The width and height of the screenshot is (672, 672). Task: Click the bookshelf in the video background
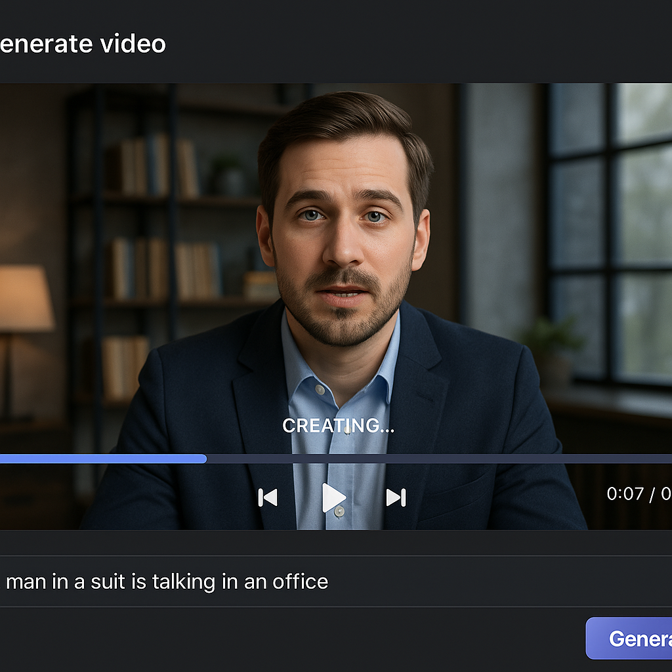157,217
